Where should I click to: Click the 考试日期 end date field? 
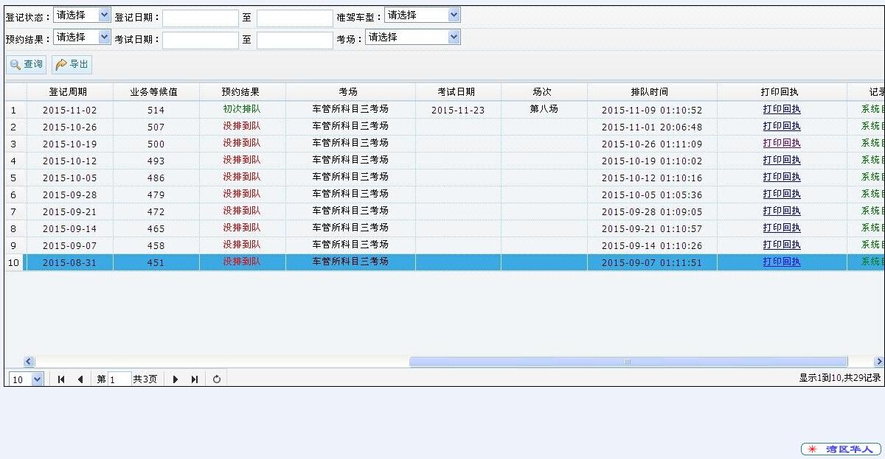294,40
